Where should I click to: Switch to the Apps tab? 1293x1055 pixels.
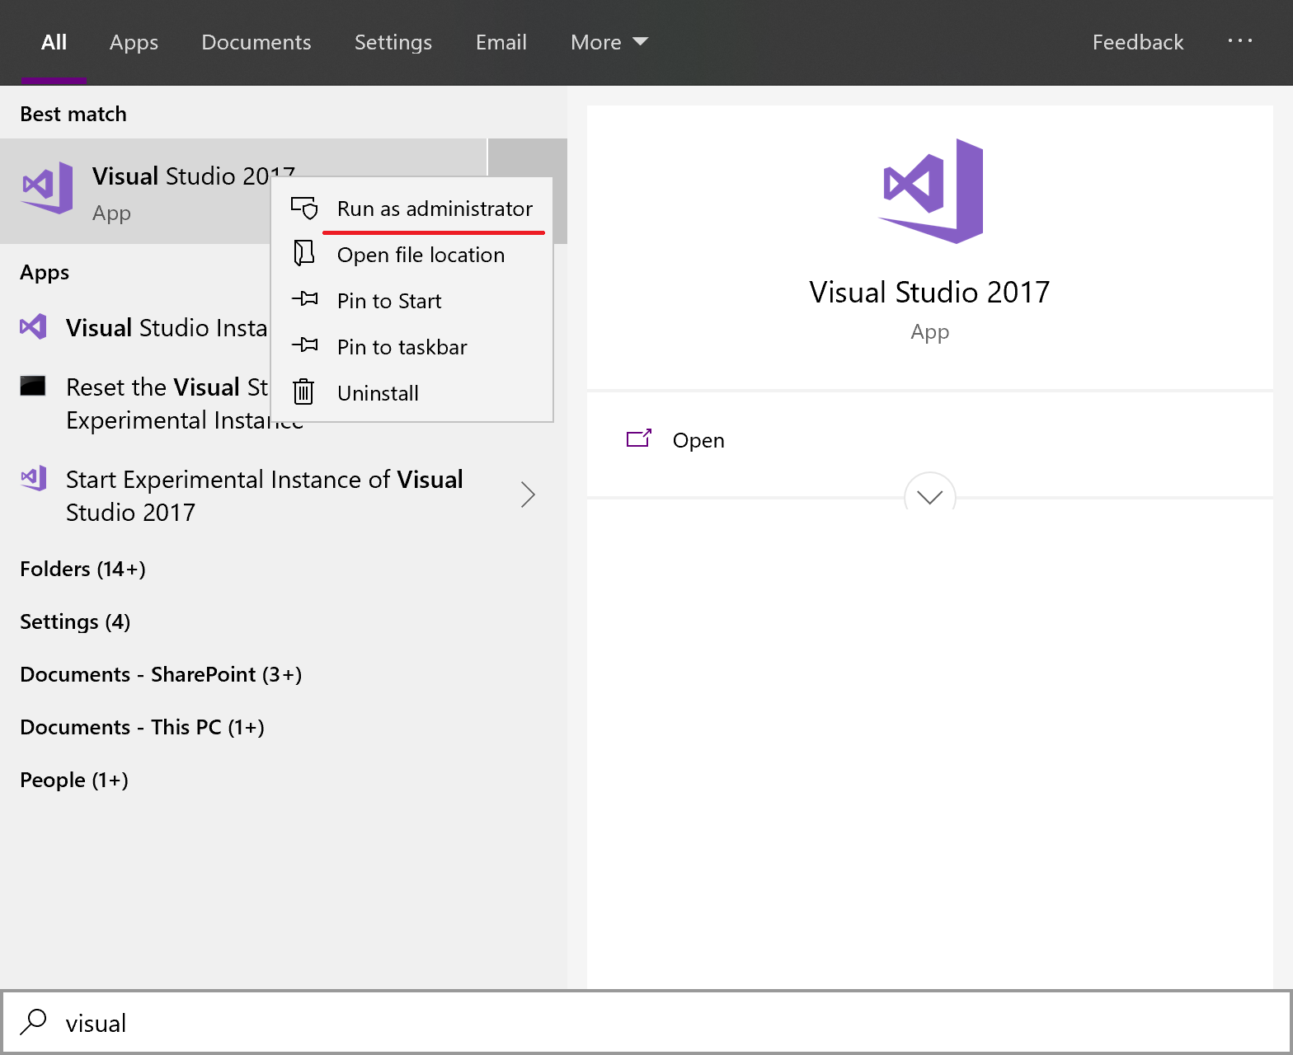[x=134, y=42]
